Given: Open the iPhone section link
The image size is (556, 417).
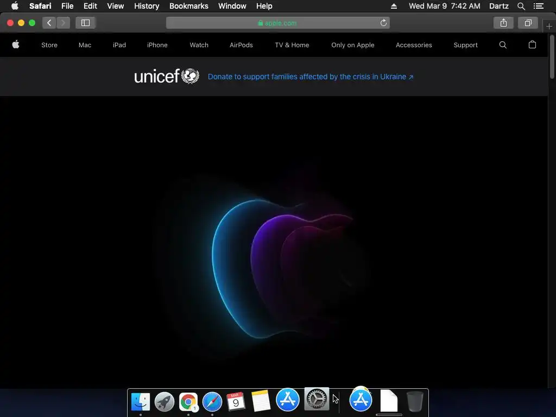Looking at the screenshot, I should [x=157, y=45].
